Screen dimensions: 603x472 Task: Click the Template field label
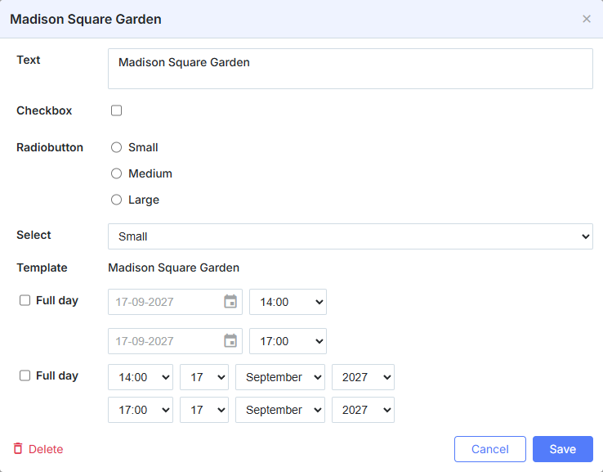click(x=42, y=267)
